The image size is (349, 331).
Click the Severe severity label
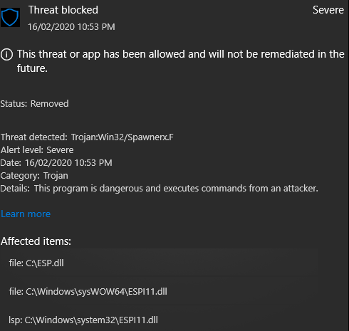tap(328, 10)
